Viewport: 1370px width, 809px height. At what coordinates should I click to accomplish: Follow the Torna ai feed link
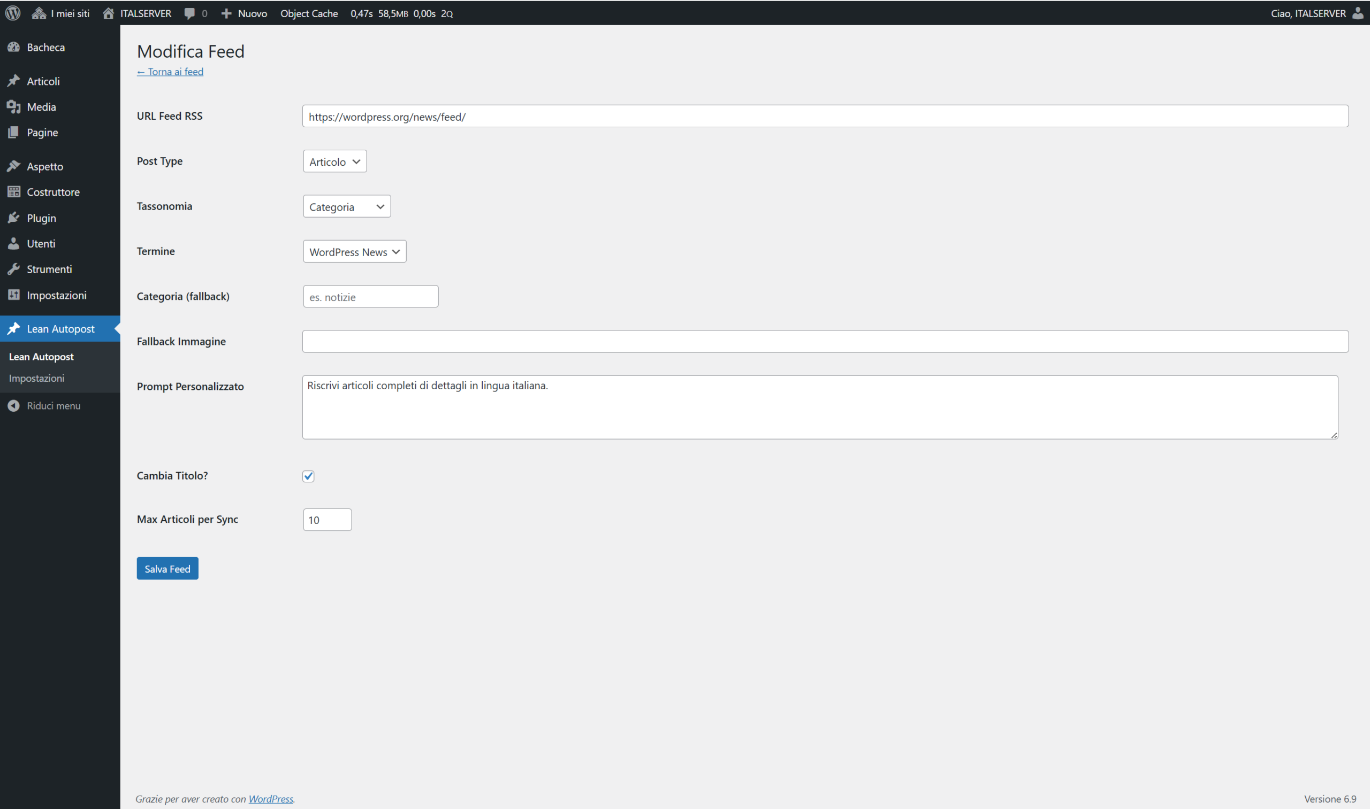pyautogui.click(x=170, y=72)
